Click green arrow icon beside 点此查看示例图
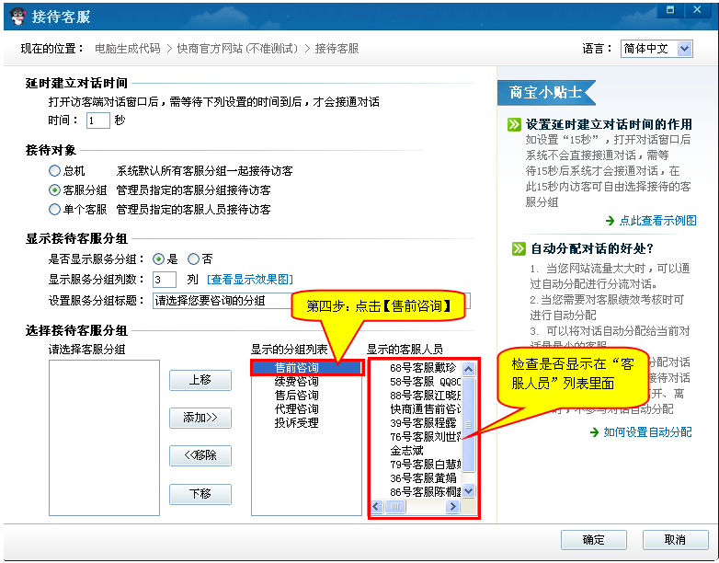 coord(610,221)
